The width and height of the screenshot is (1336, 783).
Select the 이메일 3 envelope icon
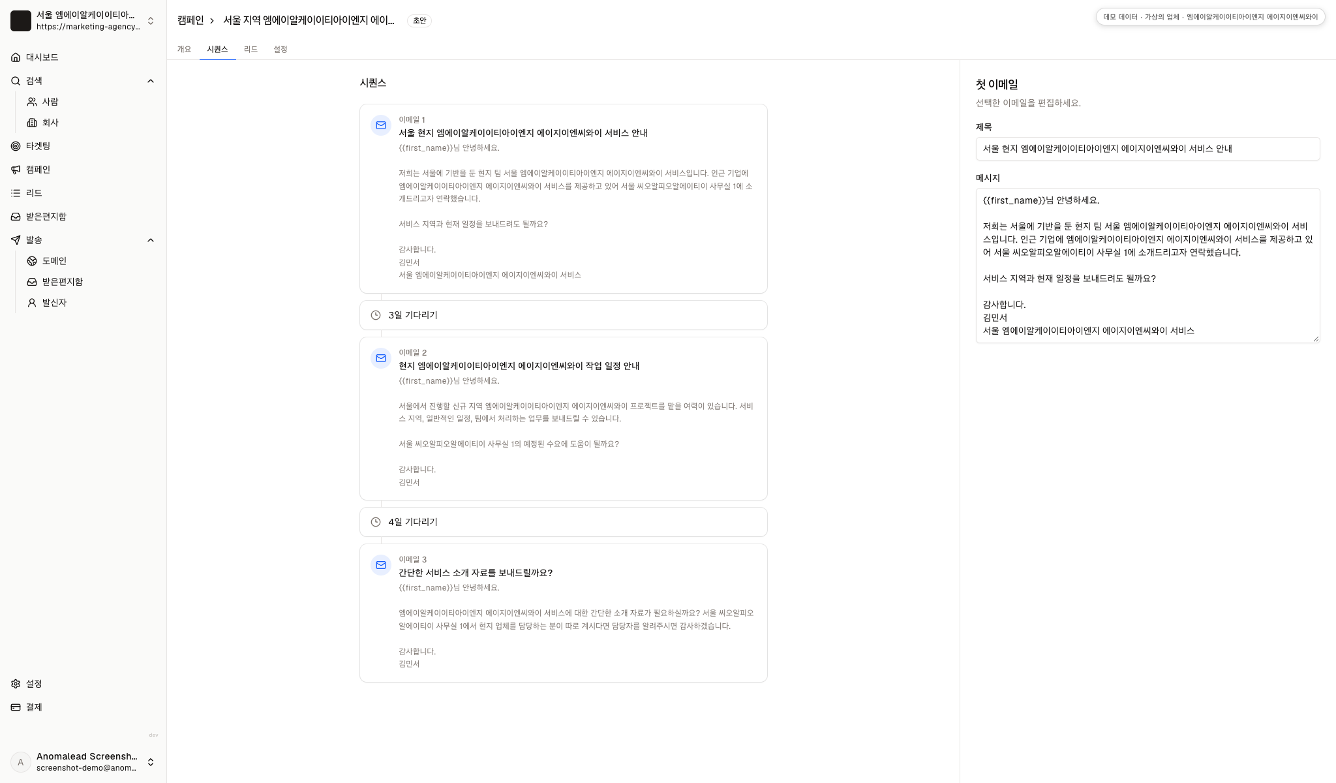coord(381,565)
